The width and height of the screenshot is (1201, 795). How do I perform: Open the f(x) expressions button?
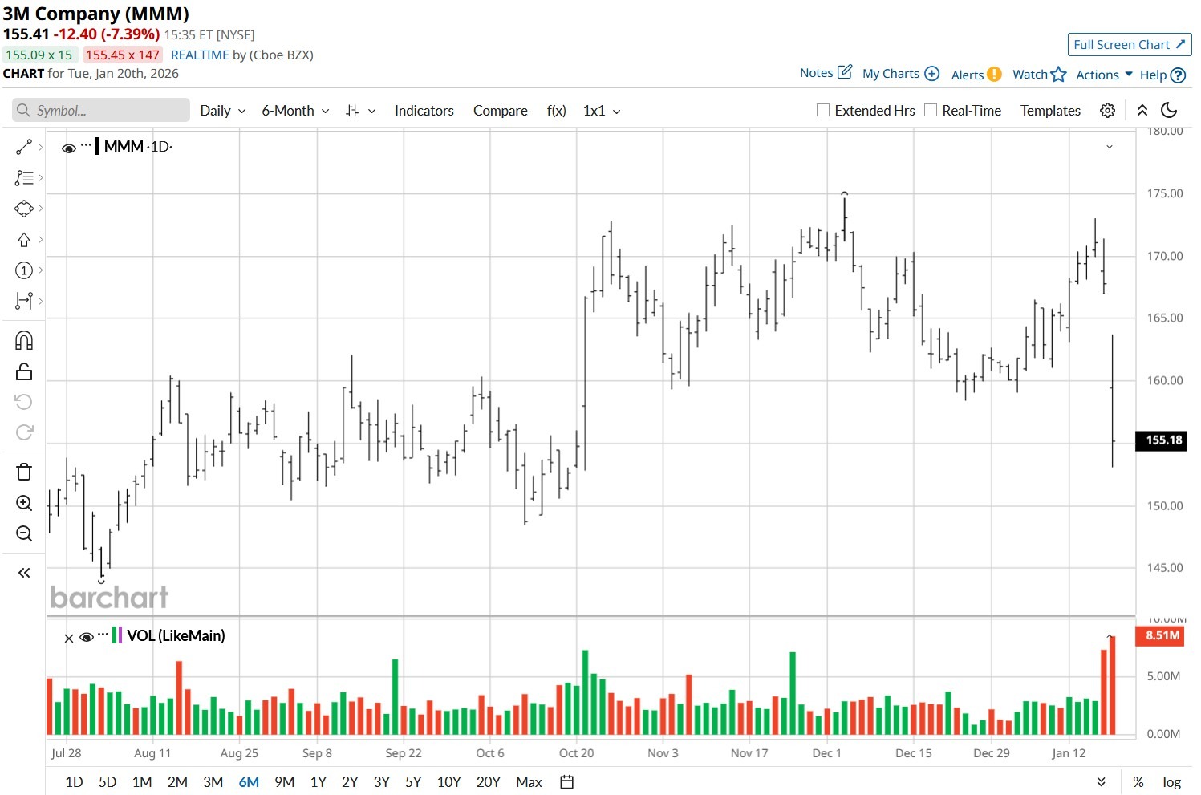pos(557,111)
